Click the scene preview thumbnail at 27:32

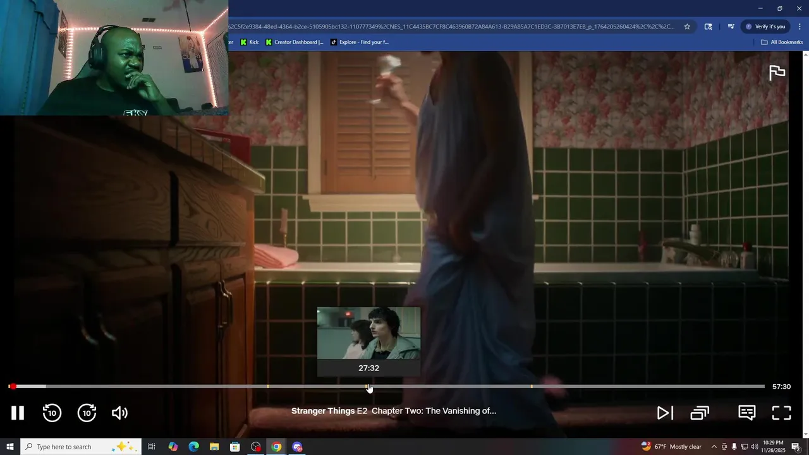click(368, 333)
